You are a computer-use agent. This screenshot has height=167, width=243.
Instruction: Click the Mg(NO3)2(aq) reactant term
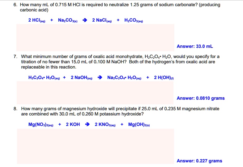coord(41,124)
